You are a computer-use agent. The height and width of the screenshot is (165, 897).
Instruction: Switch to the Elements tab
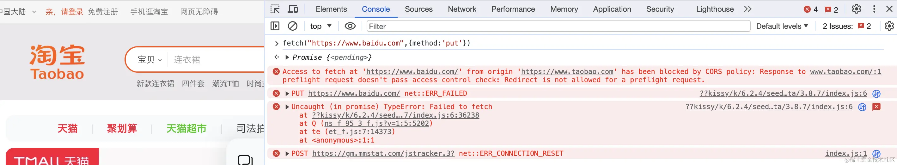tap(331, 9)
